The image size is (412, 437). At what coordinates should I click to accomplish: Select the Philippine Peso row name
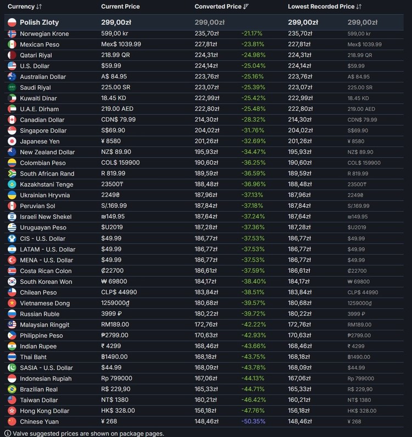click(x=41, y=335)
